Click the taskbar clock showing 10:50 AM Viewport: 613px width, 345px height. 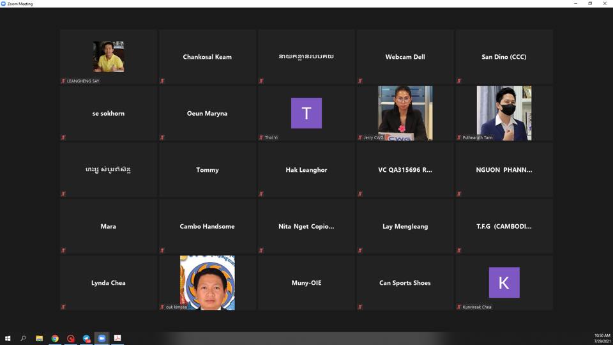point(602,338)
